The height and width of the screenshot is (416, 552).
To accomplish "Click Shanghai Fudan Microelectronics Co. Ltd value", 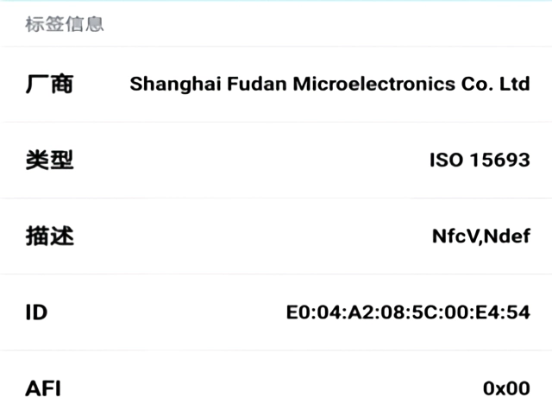I will coord(329,85).
